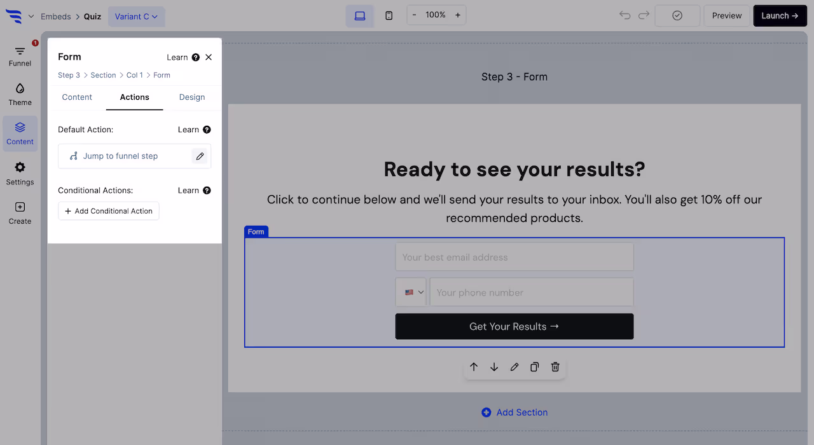Duplicate the form element
Image resolution: width=814 pixels, height=445 pixels.
click(x=535, y=367)
